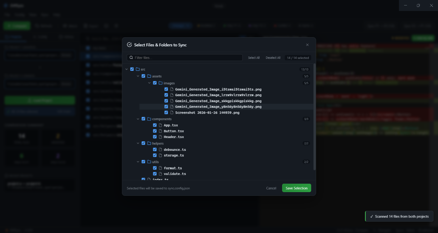Deselect the debounce.ts checkbox
The width and height of the screenshot is (438, 233).
pos(155,149)
